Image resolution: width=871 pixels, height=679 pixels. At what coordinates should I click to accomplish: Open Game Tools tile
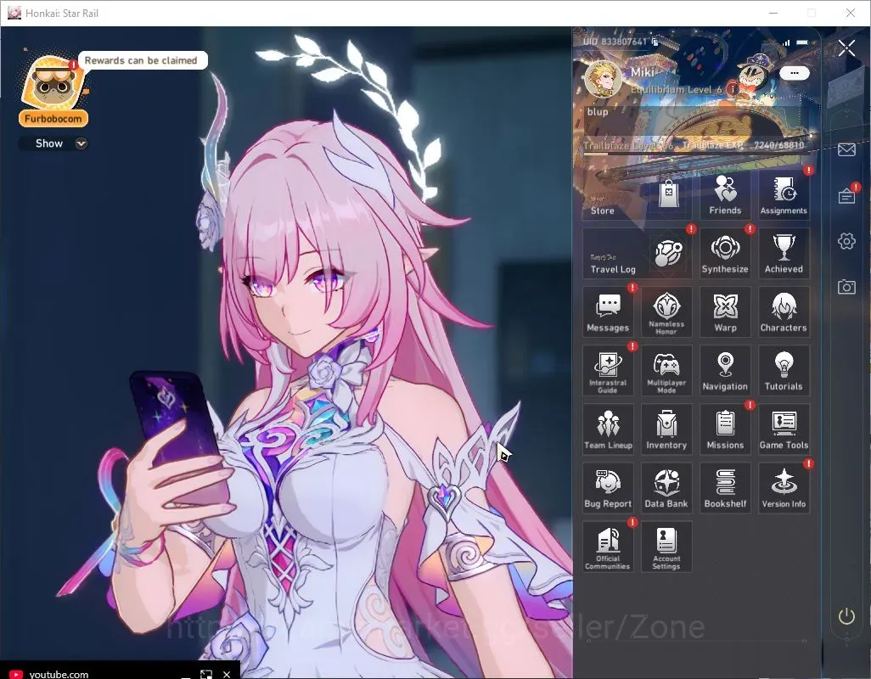[784, 429]
